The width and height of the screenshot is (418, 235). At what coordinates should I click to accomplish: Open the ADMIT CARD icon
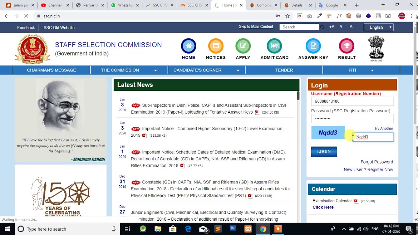[274, 46]
